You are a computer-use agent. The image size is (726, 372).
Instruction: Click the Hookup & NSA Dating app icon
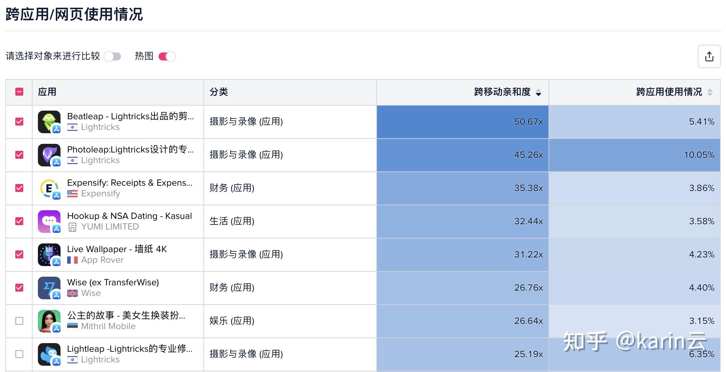coord(49,221)
